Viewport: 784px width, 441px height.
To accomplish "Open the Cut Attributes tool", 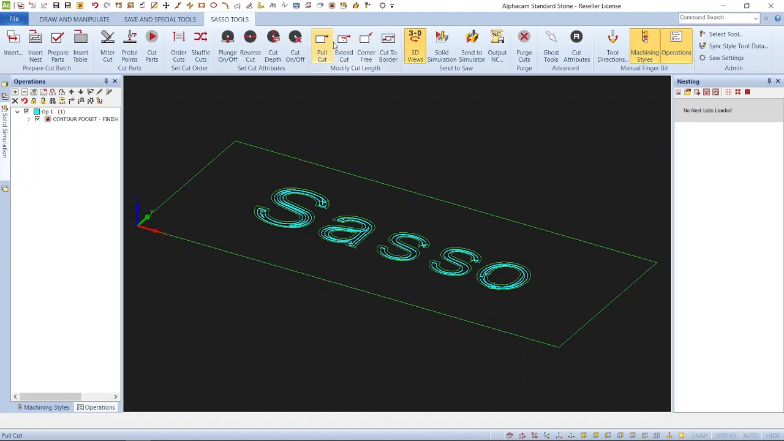I will click(x=576, y=47).
